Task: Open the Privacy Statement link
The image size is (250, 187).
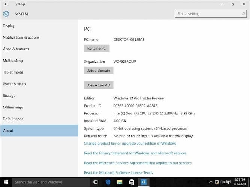Action: pos(135,153)
